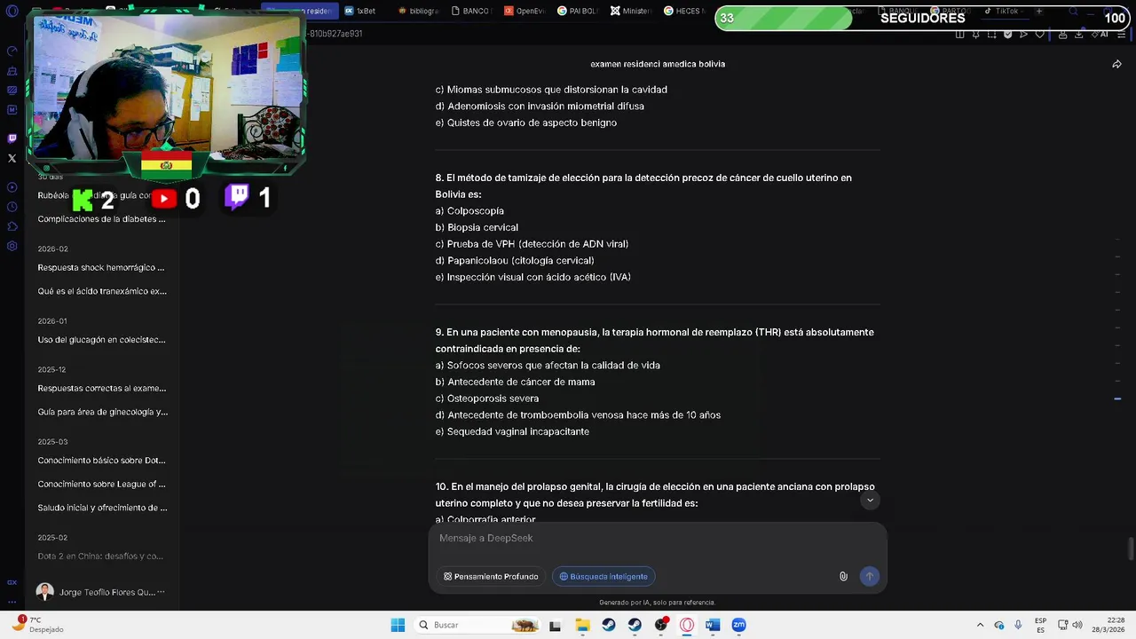Click the Mensaje a DeepSeek input field
This screenshot has width=1136, height=639.
(657, 539)
